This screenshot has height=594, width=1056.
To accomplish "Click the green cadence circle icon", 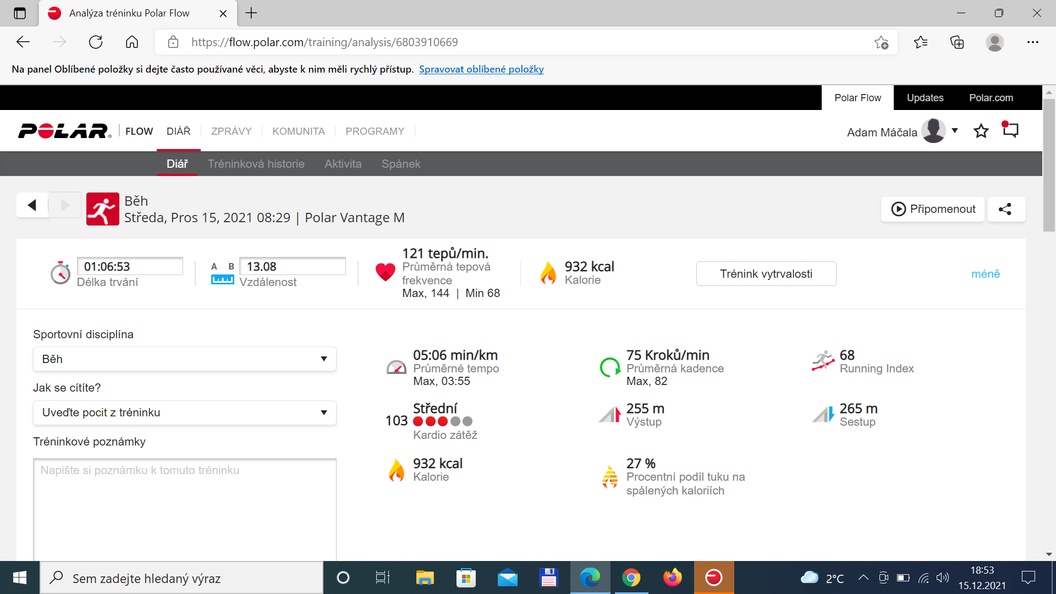I will click(x=610, y=367).
